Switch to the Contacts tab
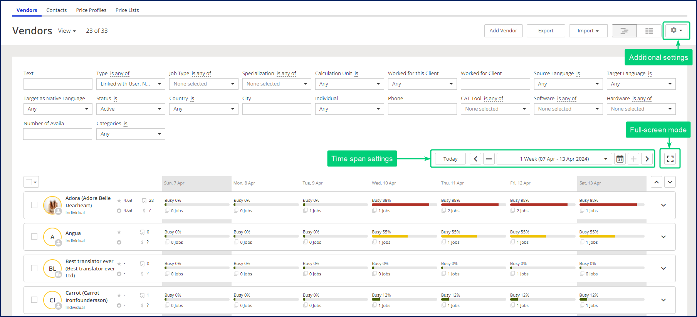 pos(57,10)
